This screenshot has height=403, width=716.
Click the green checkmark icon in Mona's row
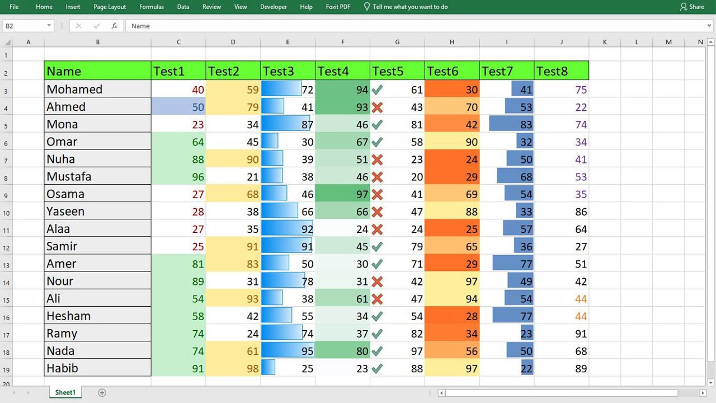(x=378, y=124)
